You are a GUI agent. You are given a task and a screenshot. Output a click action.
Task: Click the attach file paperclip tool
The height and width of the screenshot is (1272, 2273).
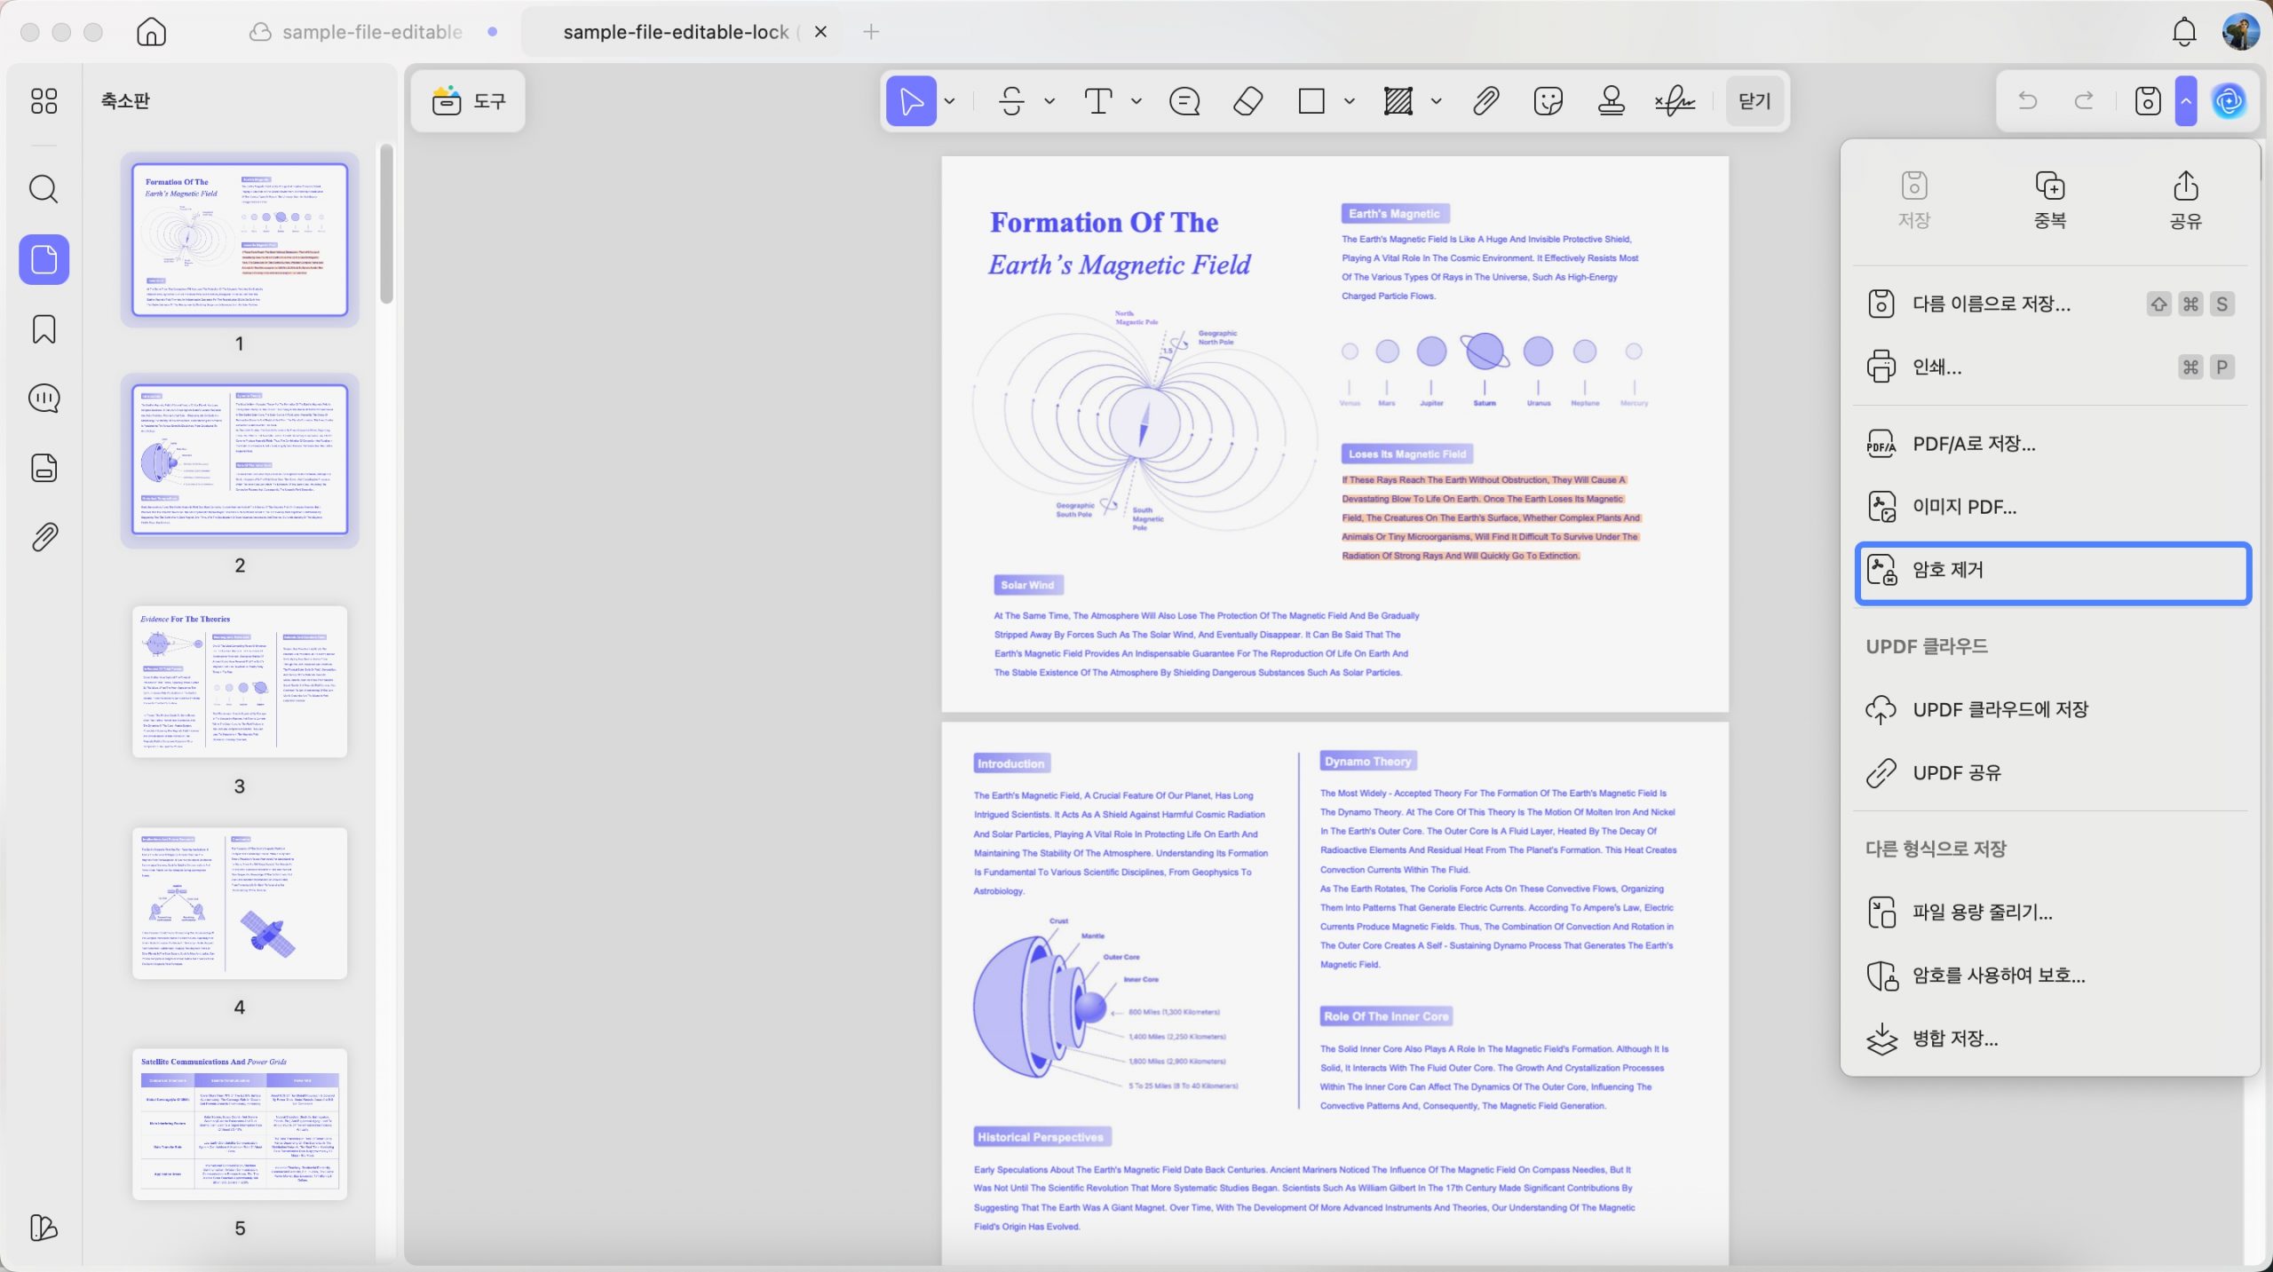[x=1485, y=101]
